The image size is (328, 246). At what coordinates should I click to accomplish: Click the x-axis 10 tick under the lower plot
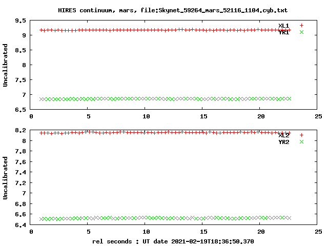[x=146, y=232]
